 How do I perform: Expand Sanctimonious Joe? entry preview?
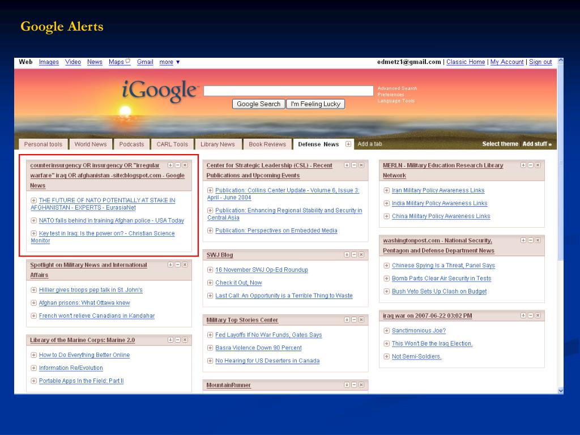(386, 330)
